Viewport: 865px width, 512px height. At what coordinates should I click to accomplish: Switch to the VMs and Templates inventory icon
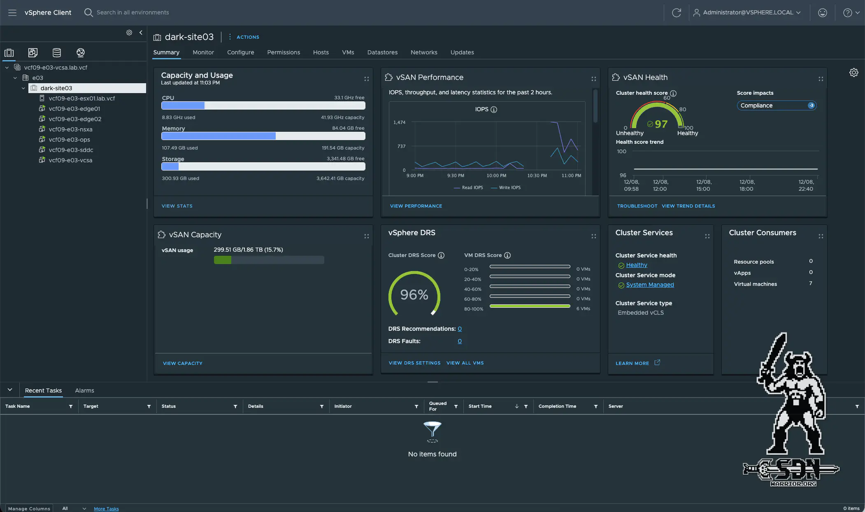point(33,52)
